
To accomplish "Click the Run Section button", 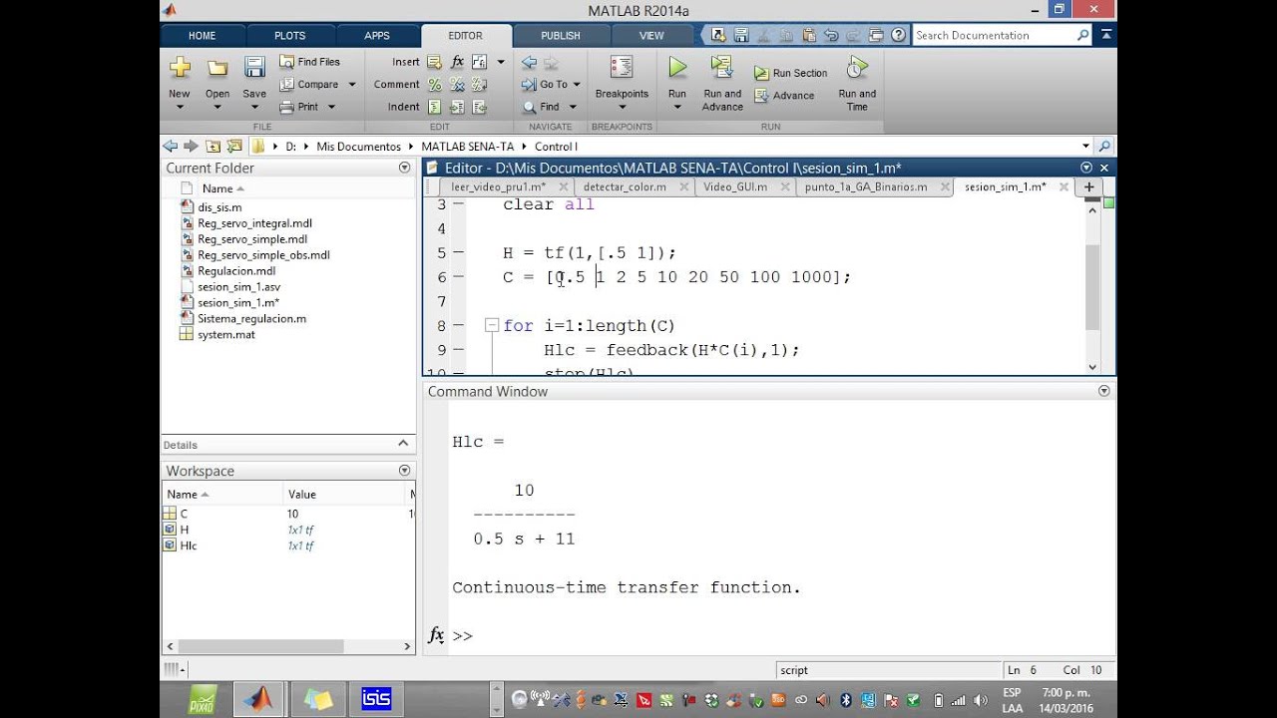I will pos(790,73).
